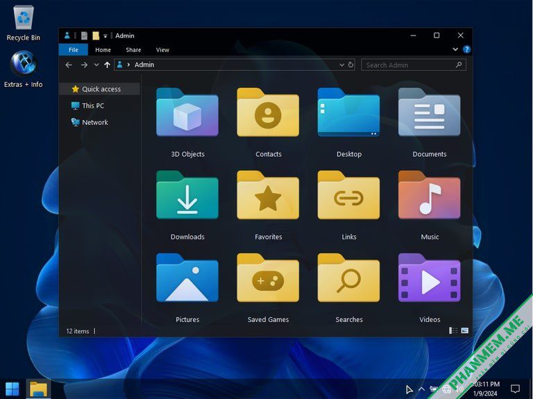Open the notification center icon
Viewport: 533px width, 399px height.
point(516,389)
